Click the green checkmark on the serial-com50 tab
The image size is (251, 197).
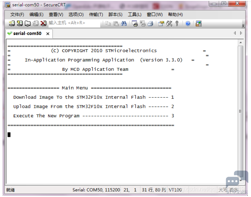10,33
